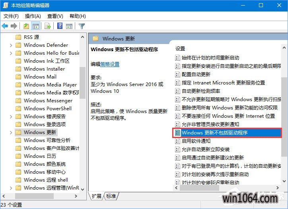Screen dimensions: 288x209
Task: Click the policy icon beside 允许自动更新立即安装
Action: [x=177, y=150]
